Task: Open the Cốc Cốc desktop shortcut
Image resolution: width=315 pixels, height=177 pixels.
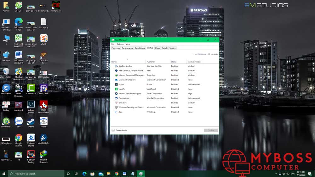Action: click(19, 7)
